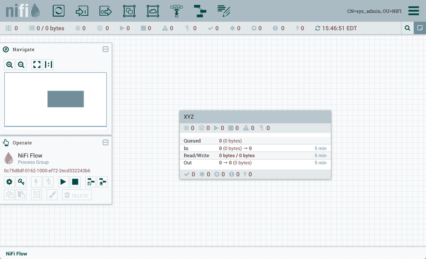This screenshot has width=426, height=259.
Task: Open access policies with the key icon
Action: [x=20, y=182]
